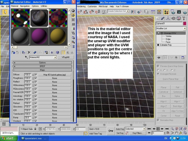
Task: Open the Utilities hammer panel tab
Action: point(184,18)
